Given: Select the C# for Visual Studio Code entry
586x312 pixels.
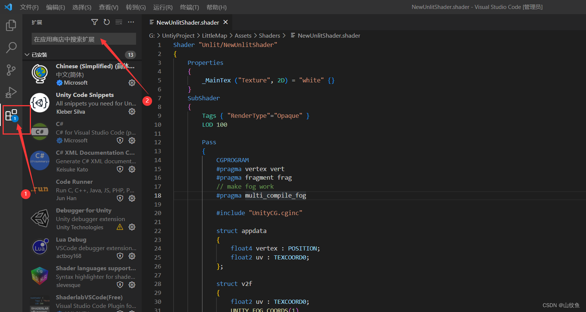Looking at the screenshot, I should (x=82, y=132).
